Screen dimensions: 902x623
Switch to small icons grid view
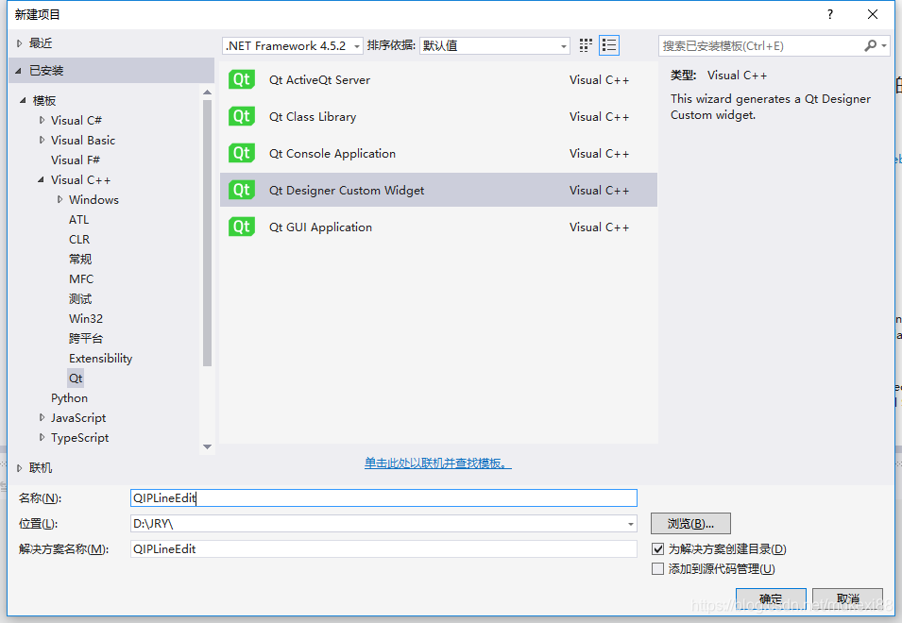pos(586,45)
